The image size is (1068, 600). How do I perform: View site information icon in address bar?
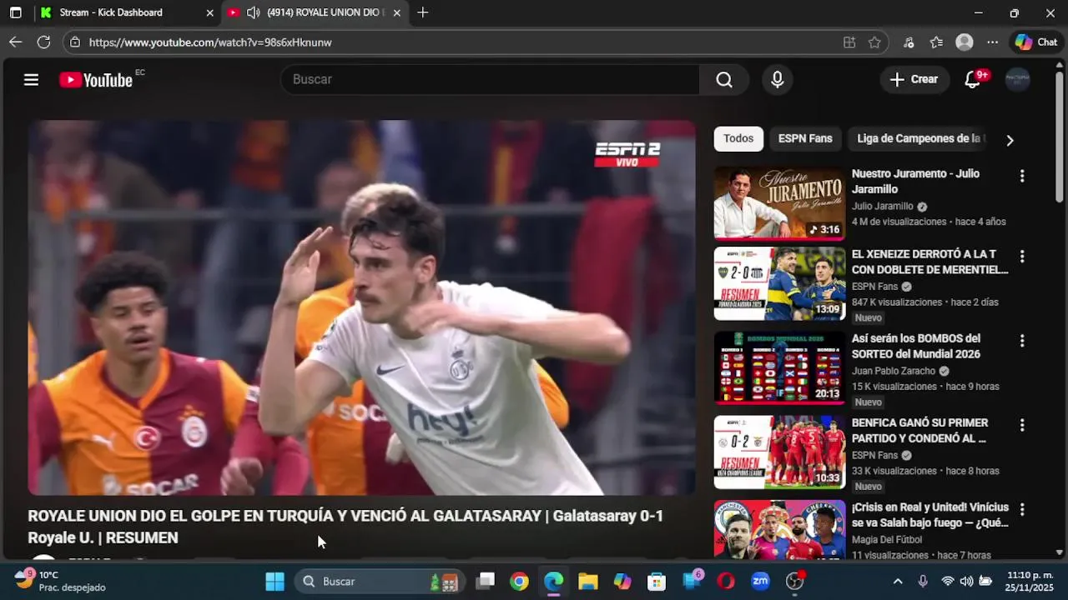click(x=75, y=42)
